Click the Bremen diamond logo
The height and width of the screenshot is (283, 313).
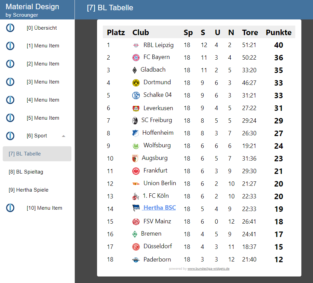[x=136, y=234]
